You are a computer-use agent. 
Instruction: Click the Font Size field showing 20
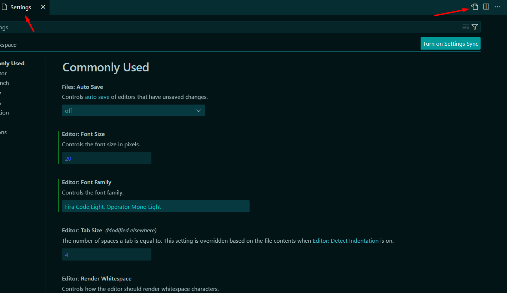pos(106,158)
